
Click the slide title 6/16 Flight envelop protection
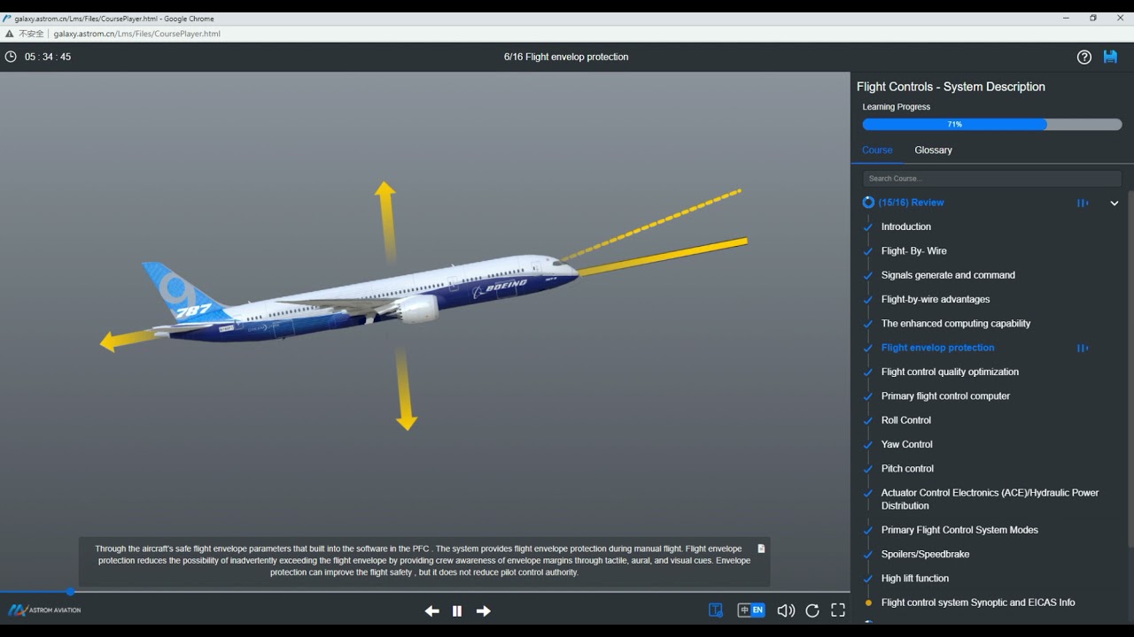(x=566, y=57)
